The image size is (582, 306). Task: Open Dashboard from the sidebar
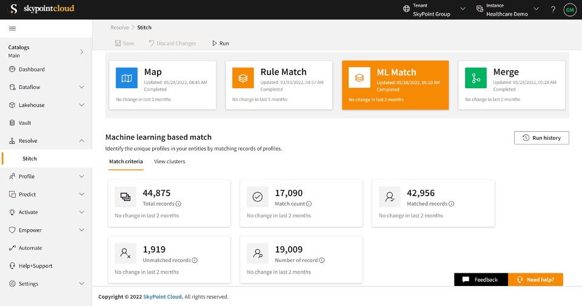pyautogui.click(x=32, y=70)
